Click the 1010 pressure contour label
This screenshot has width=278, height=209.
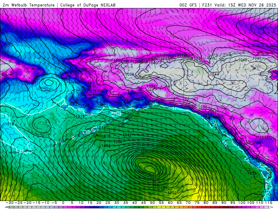pos(106,137)
